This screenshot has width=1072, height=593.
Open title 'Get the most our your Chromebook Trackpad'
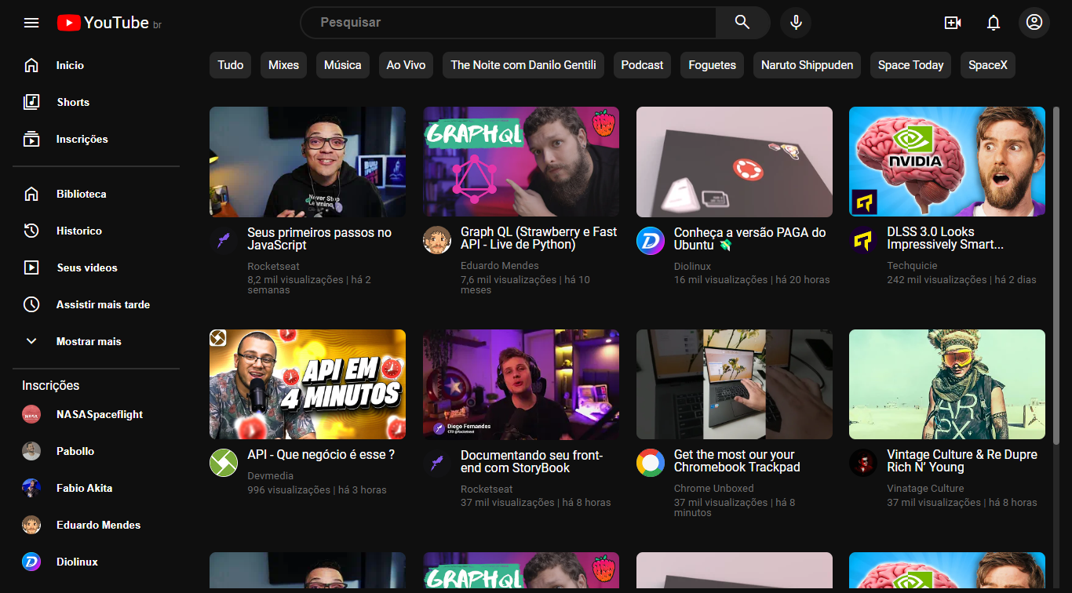click(x=737, y=461)
